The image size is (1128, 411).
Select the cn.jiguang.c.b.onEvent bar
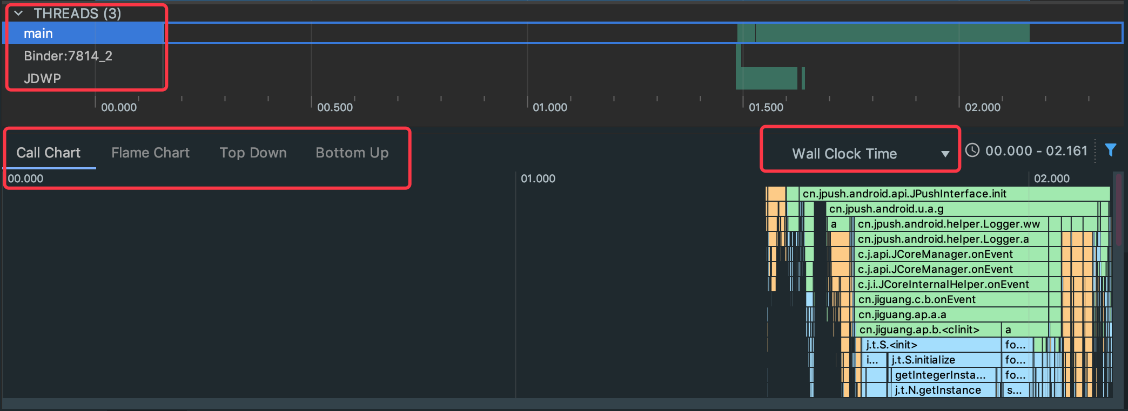[x=951, y=299]
